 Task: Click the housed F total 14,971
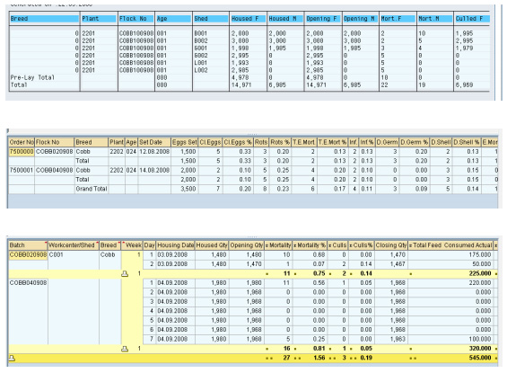240,85
